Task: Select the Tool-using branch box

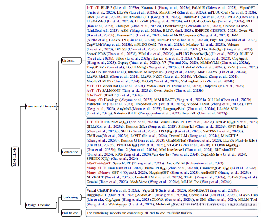Action: point(71,197)
